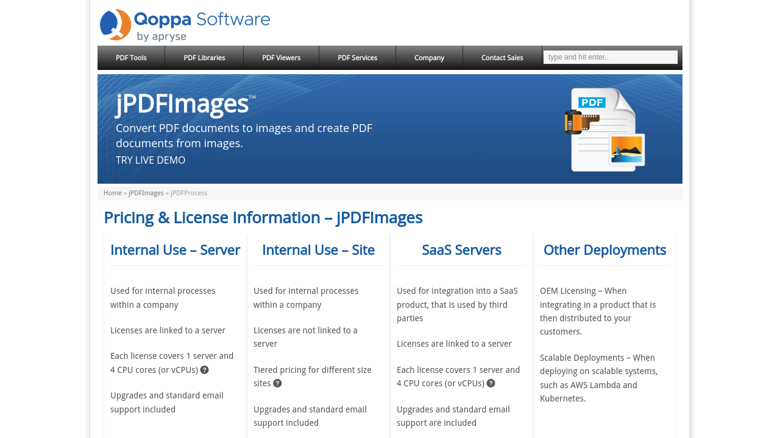This screenshot has height=438, width=780.
Task: Expand the PDF Services menu
Action: coord(357,58)
